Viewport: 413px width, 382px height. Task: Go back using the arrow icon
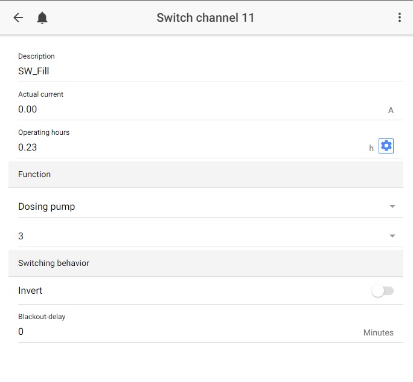18,18
